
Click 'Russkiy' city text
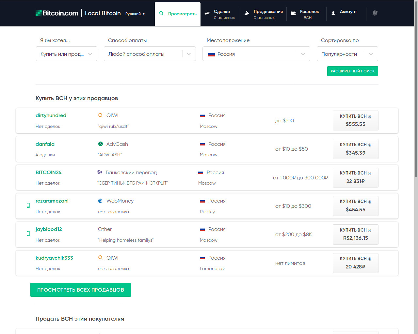pos(207,212)
